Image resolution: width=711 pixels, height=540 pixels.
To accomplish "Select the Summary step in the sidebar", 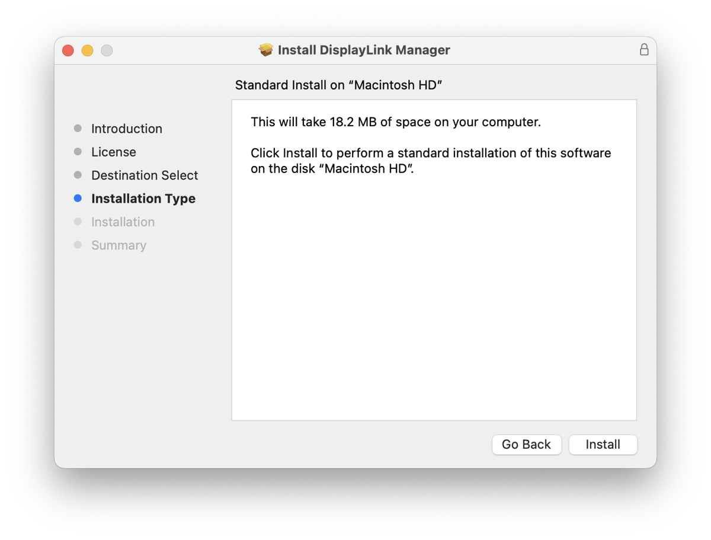I will [118, 245].
